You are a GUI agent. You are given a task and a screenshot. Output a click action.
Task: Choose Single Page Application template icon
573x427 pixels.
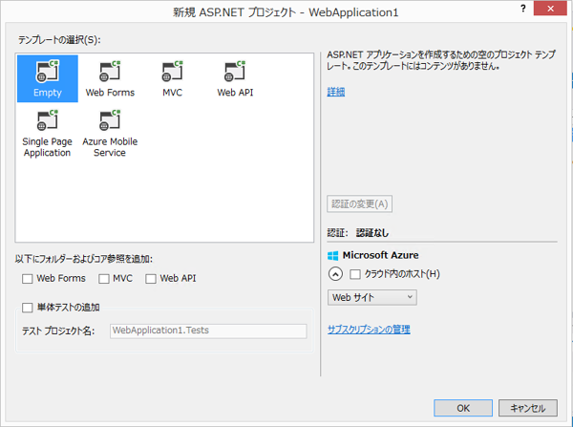click(47, 121)
